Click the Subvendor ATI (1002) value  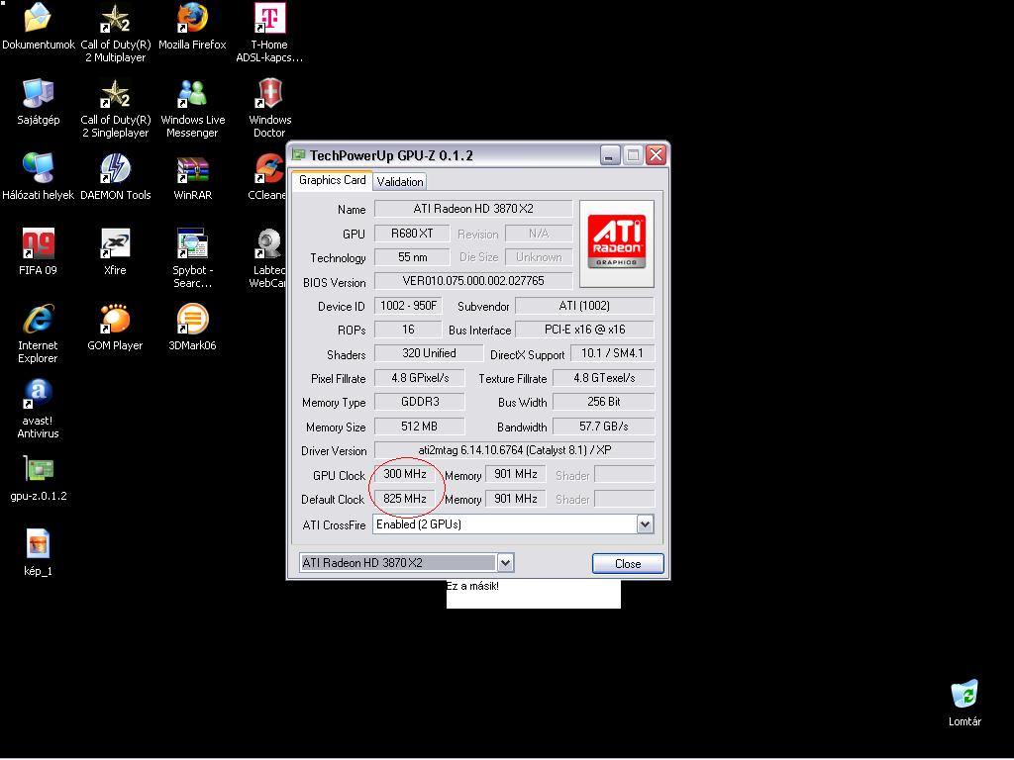click(584, 306)
